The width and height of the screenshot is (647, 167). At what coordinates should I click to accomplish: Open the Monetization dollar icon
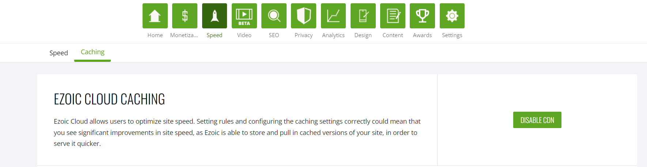(185, 16)
